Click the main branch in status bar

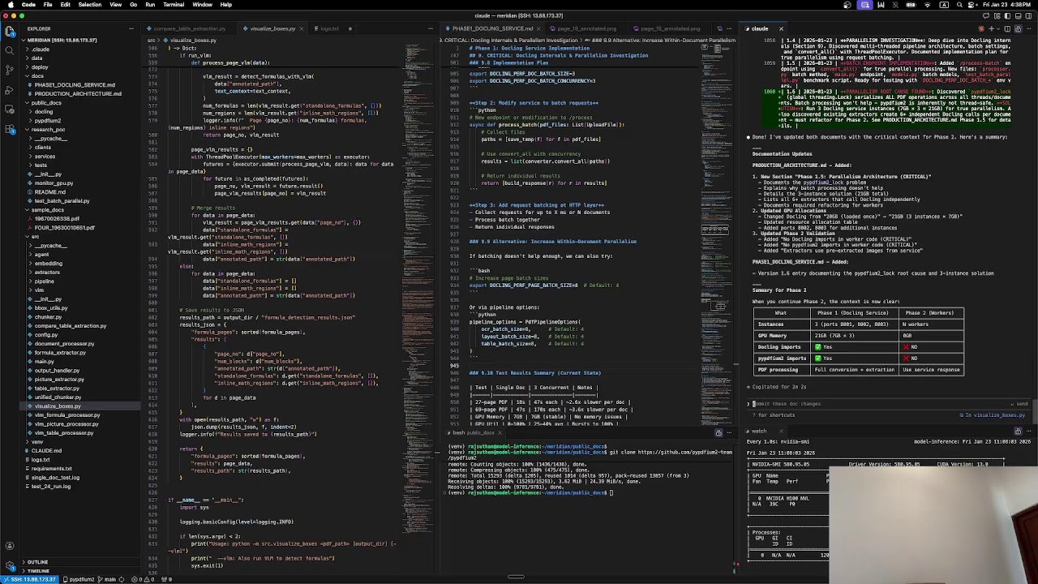(x=108, y=579)
